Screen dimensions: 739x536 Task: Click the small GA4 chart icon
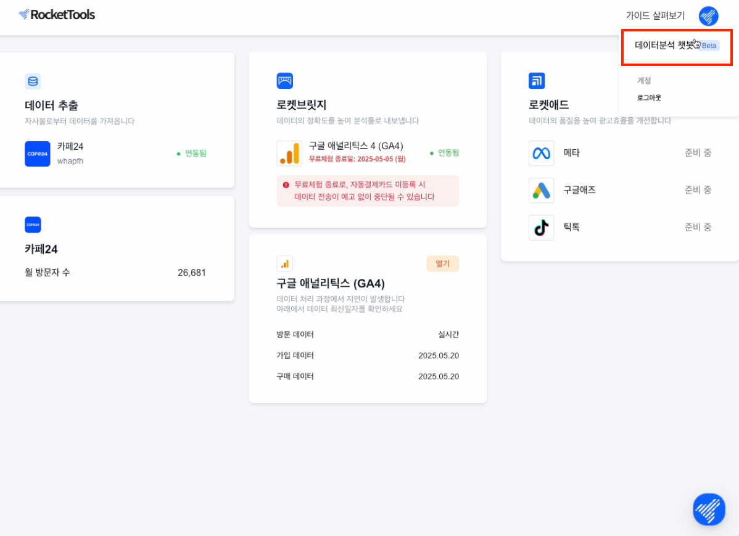[x=284, y=263]
